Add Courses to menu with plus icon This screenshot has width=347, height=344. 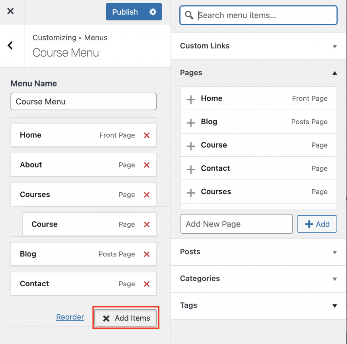click(x=190, y=192)
